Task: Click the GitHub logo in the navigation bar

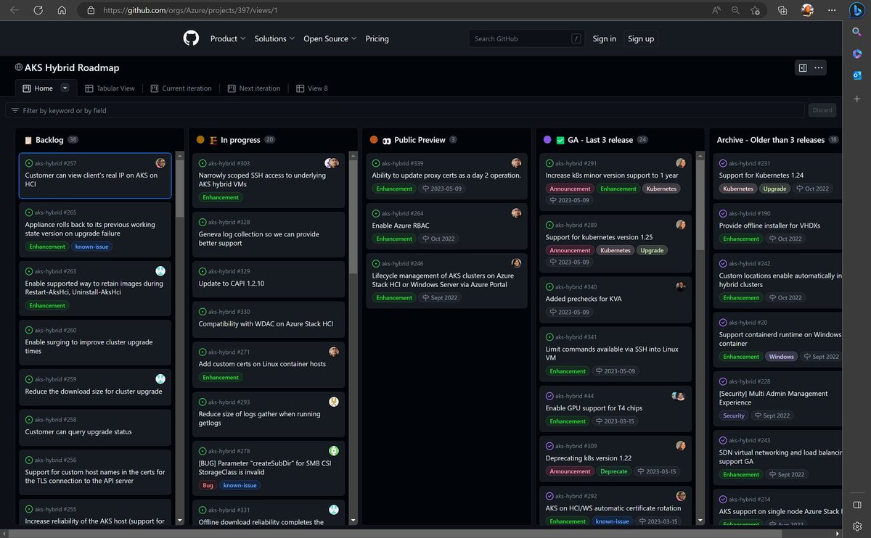Action: 191,38
